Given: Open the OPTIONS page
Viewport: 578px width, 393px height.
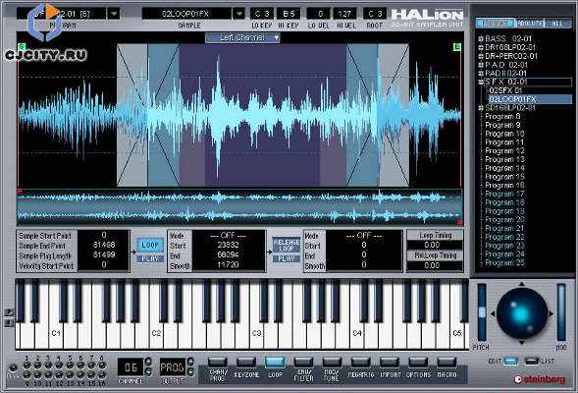Looking at the screenshot, I should (x=418, y=363).
